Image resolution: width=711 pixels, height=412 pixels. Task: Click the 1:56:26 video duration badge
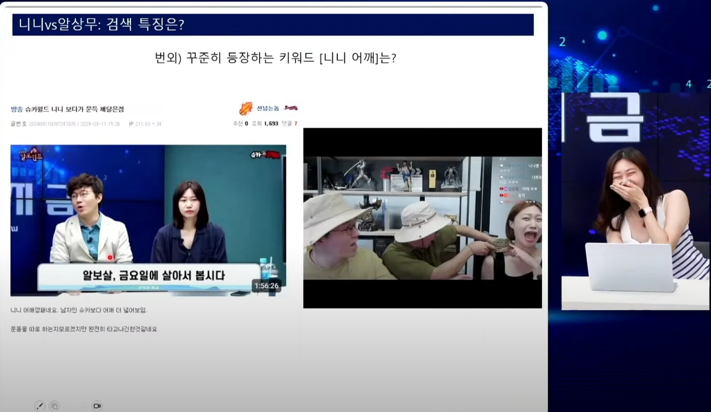[x=266, y=286]
